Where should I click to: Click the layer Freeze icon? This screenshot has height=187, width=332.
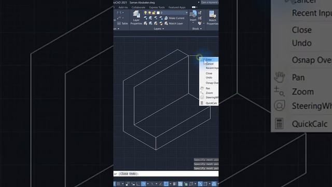pyautogui.click(x=156, y=18)
